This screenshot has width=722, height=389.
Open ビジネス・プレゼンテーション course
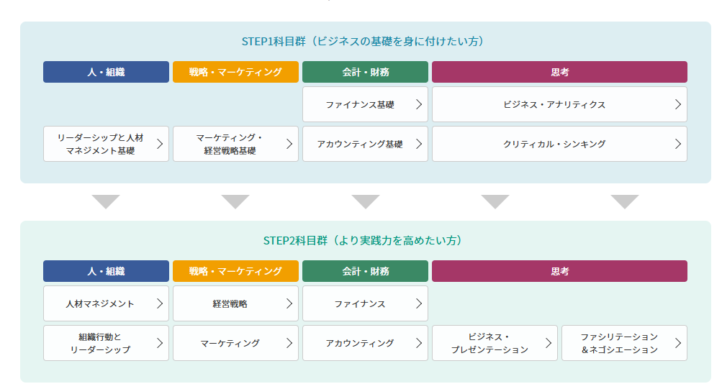tap(495, 343)
